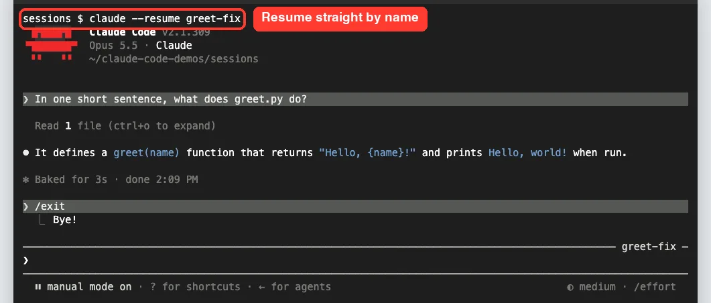Click the '/effort' command hint
The image size is (711, 303).
coord(655,287)
